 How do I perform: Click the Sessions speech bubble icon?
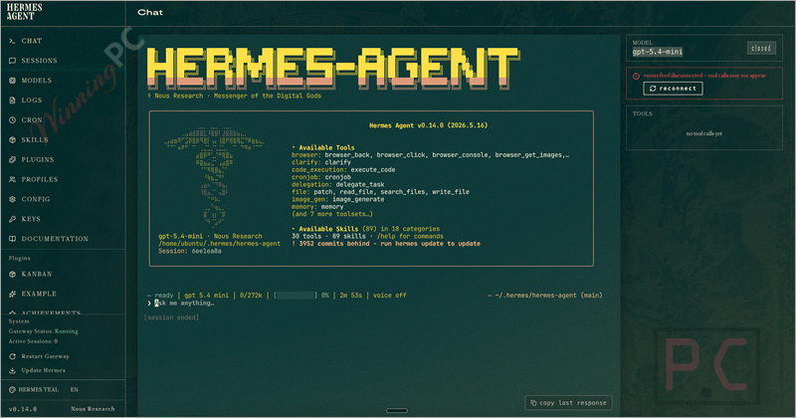tap(12, 61)
